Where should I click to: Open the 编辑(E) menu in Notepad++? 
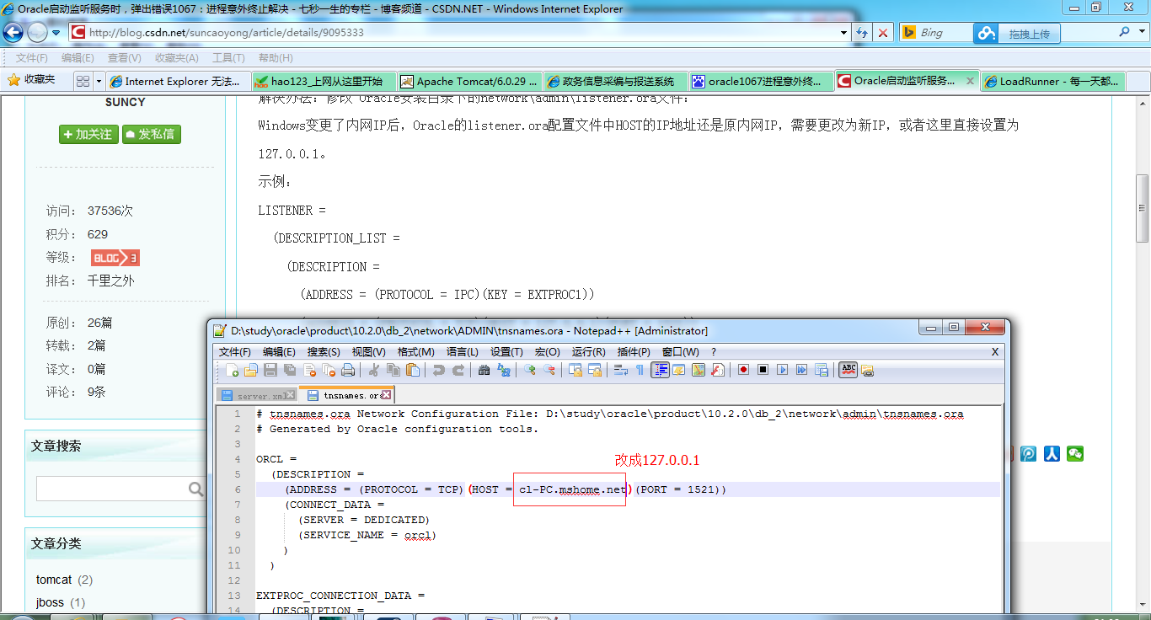pyautogui.click(x=279, y=351)
